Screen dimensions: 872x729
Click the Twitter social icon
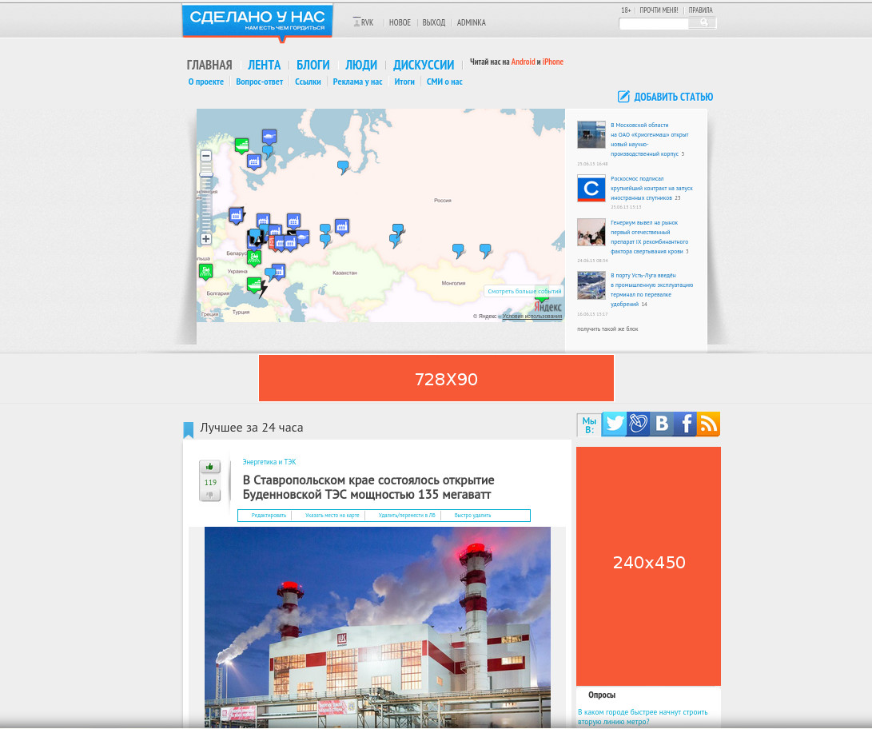click(x=613, y=424)
